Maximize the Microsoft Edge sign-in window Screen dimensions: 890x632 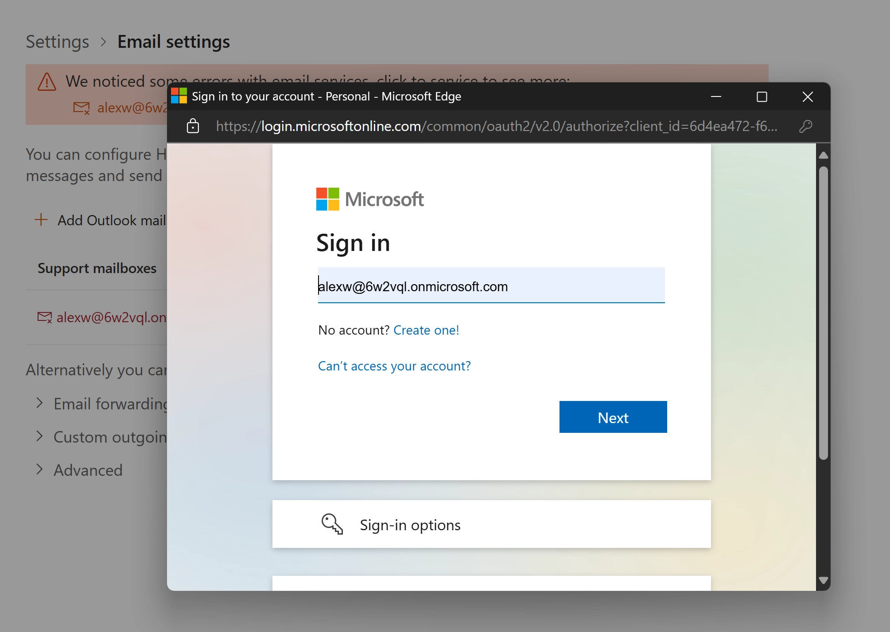coord(762,96)
